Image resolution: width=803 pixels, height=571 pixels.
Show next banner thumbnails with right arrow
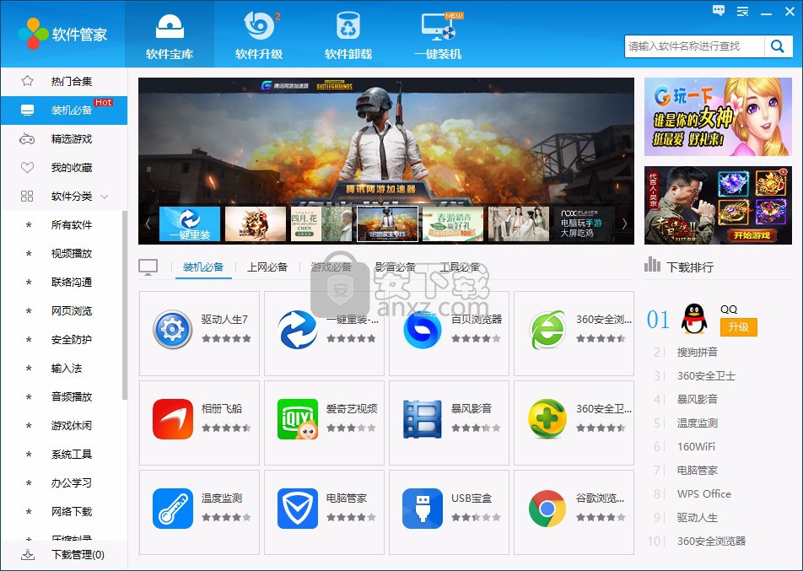[624, 224]
